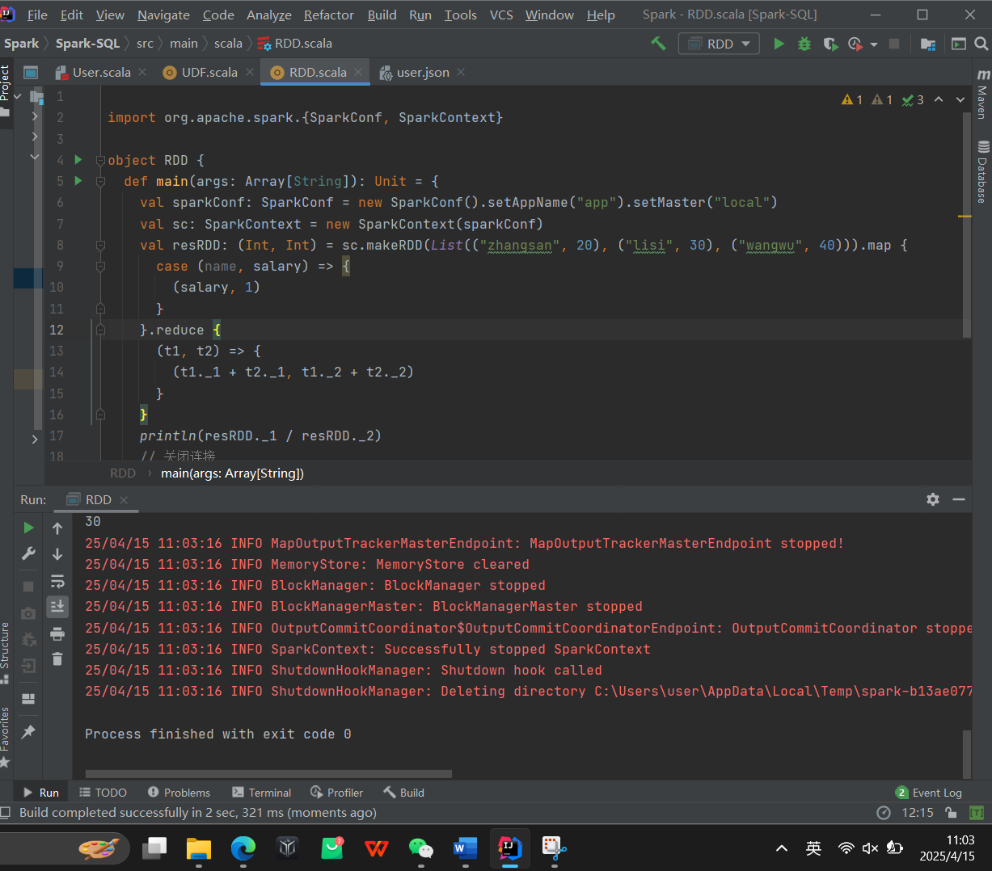Open the Problems tool window button
The image size is (992, 871).
tap(179, 793)
